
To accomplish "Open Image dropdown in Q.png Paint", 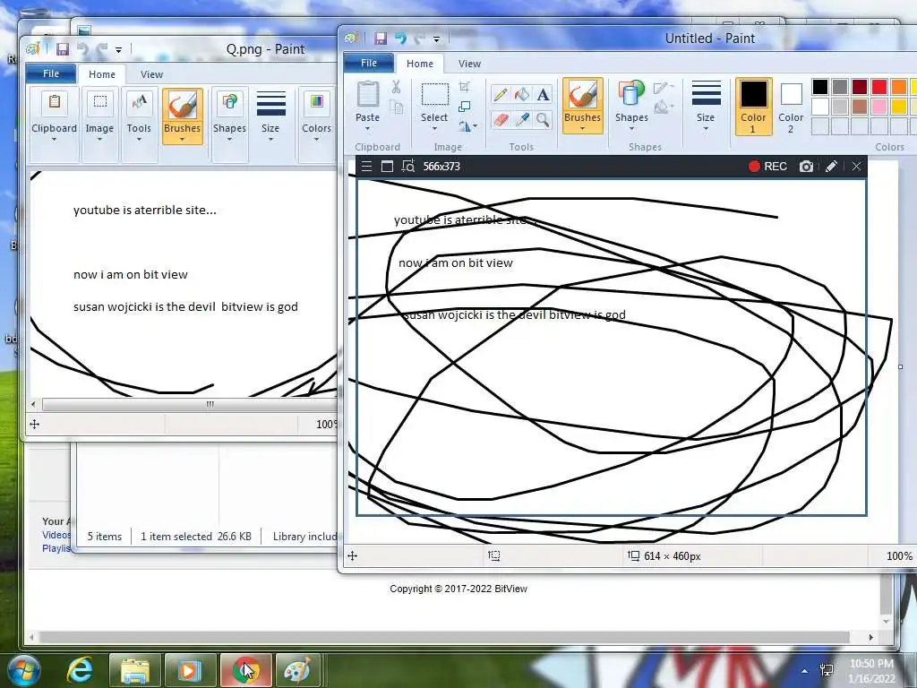I will [100, 124].
